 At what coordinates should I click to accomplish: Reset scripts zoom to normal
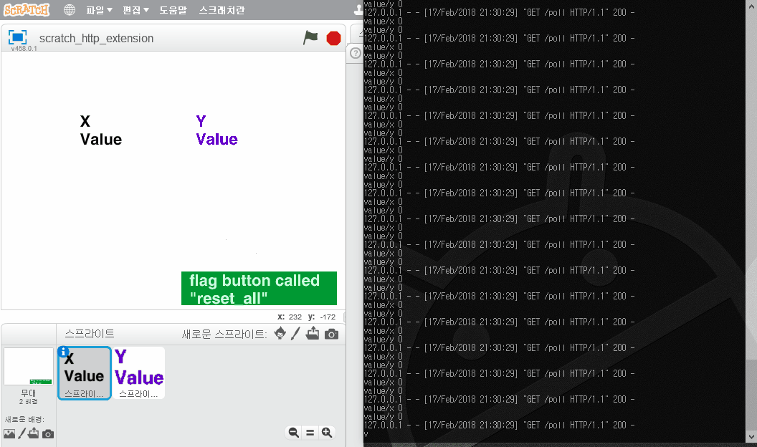pos(310,433)
